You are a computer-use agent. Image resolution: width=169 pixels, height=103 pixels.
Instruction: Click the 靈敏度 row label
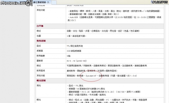(x=40, y=61)
